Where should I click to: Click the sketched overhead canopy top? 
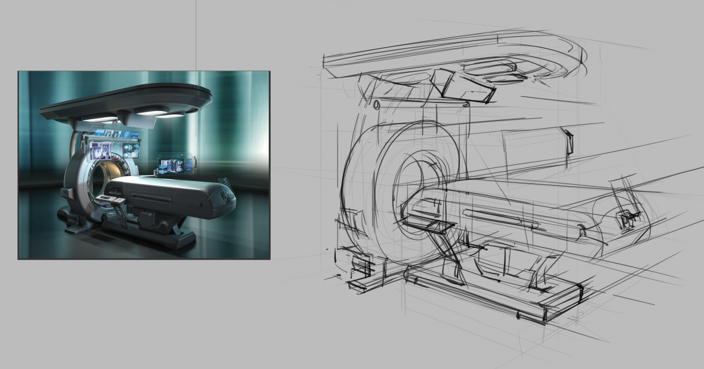pos(450,47)
